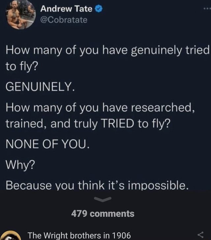This screenshot has height=240, width=211.
Task: Expand the post using the down chevron
Action: pyautogui.click(x=103, y=199)
